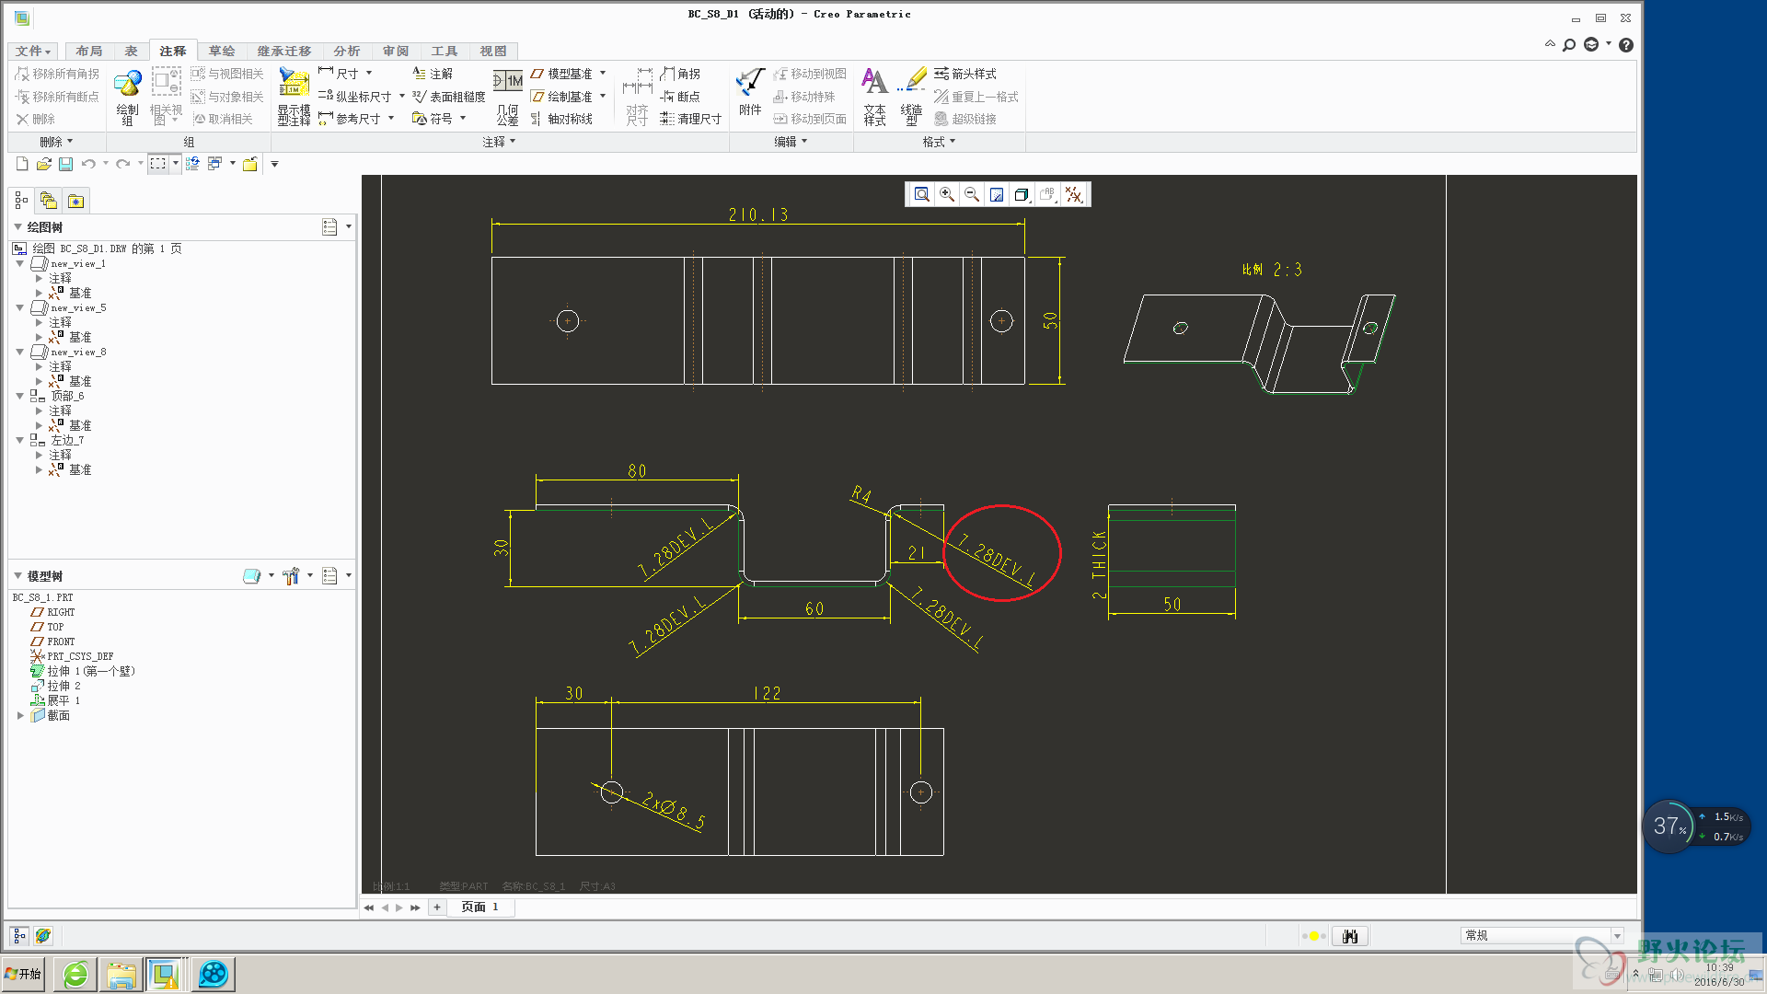Click the Regenerate icon in quick access toolbar
This screenshot has height=994, width=1767.
coord(192,164)
